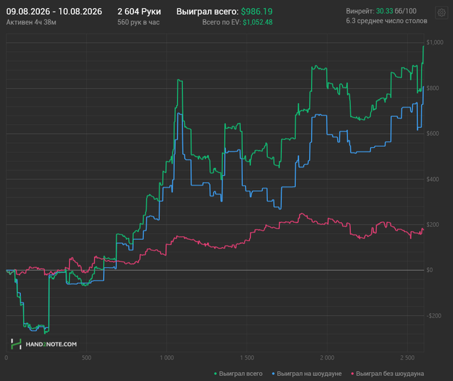The height and width of the screenshot is (381, 453).
Task: Click the -$200 y-axis label
Action: pyautogui.click(x=433, y=316)
